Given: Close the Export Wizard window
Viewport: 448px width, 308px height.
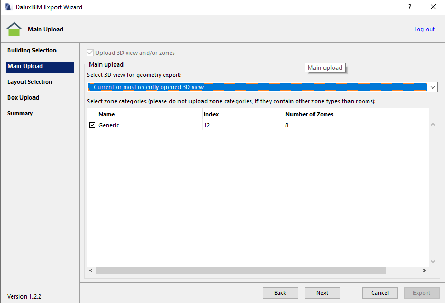Looking at the screenshot, I should [433, 7].
